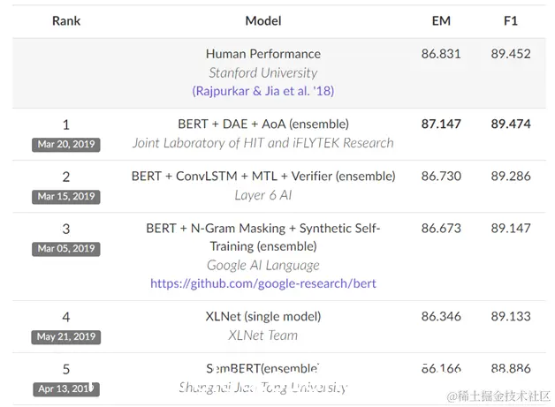
Task: Select the Model column header
Action: 263,21
